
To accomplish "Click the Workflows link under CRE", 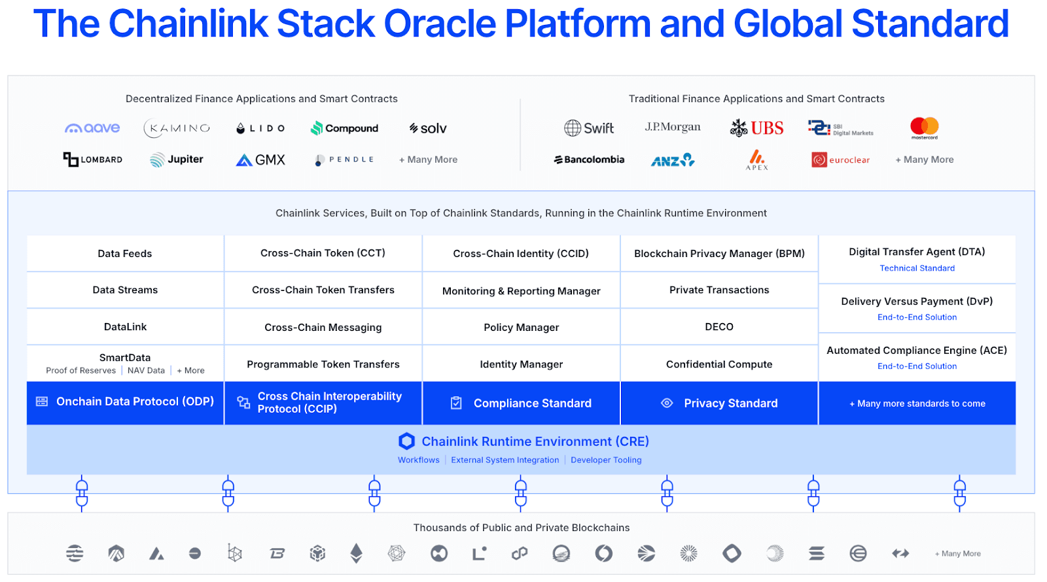I will [419, 460].
